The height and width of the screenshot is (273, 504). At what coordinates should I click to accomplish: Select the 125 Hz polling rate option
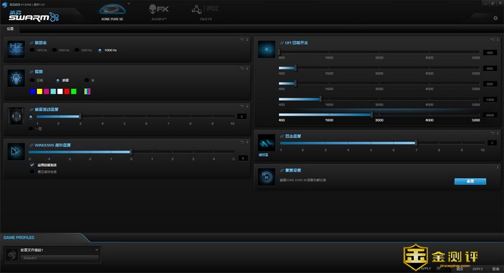32,50
